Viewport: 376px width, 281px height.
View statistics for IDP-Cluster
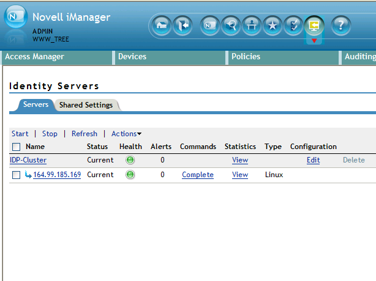click(240, 160)
